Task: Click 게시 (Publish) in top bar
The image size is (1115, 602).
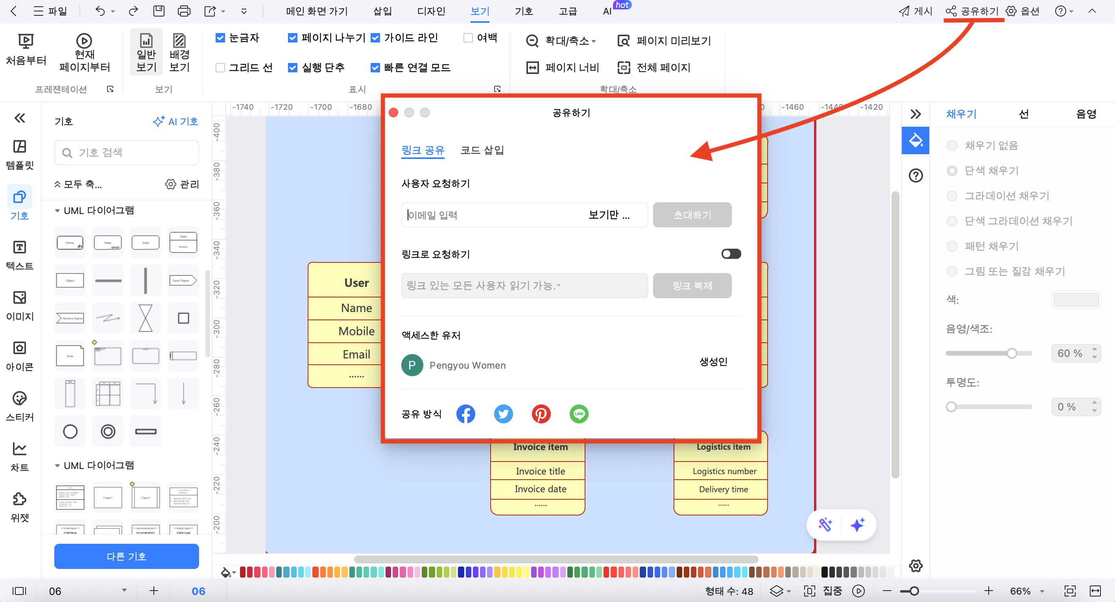Action: (915, 11)
